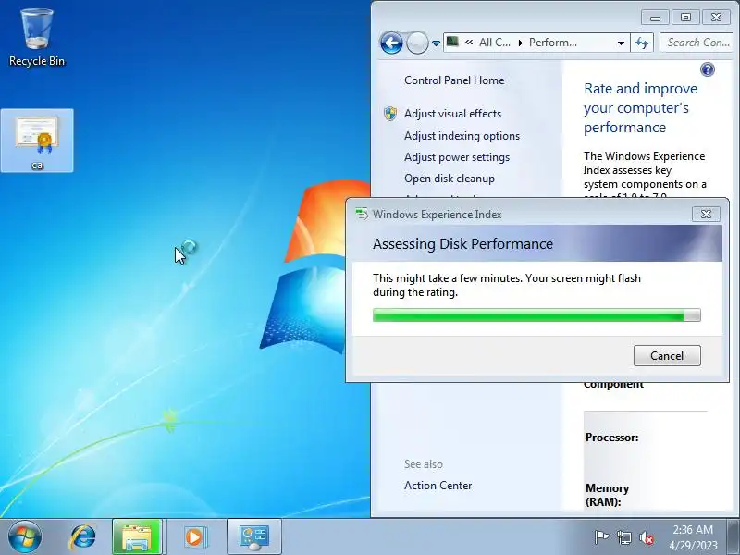Click the 'Memory (RAM):' component label
This screenshot has width=740, height=555.
point(607,495)
